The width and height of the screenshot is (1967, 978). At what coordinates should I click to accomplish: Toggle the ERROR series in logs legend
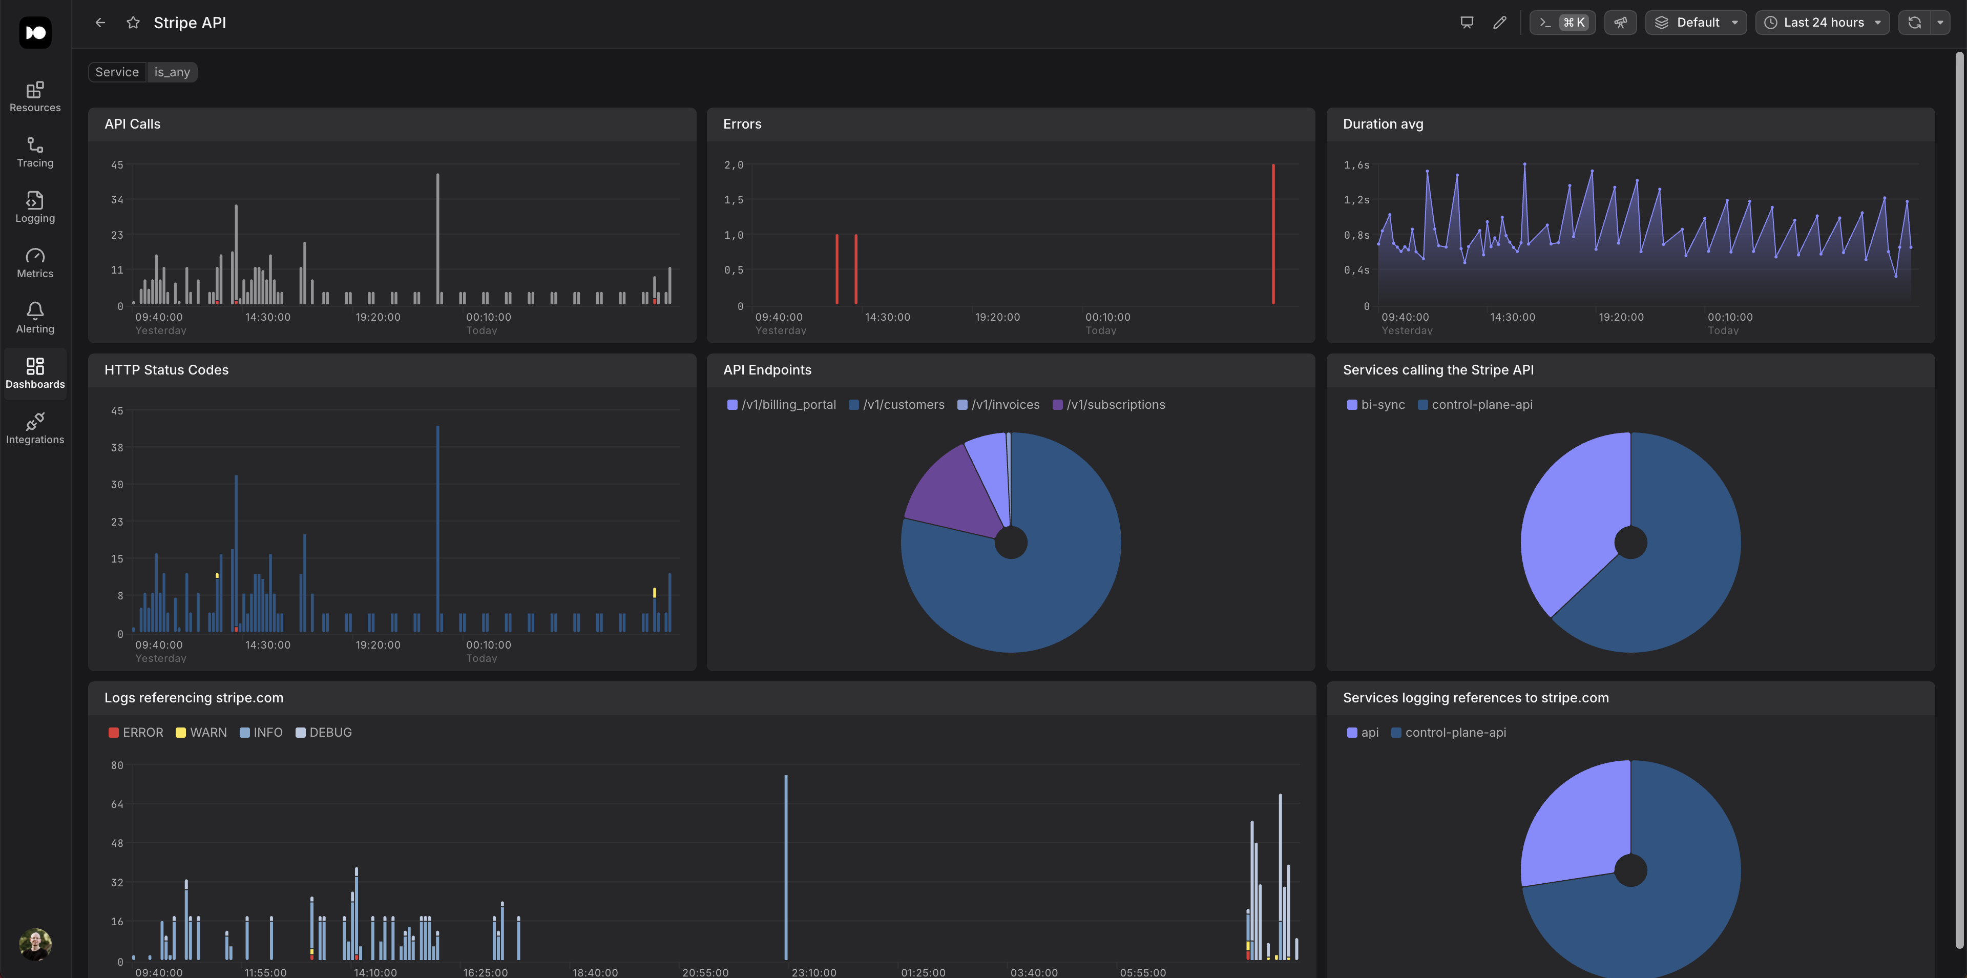tap(136, 732)
